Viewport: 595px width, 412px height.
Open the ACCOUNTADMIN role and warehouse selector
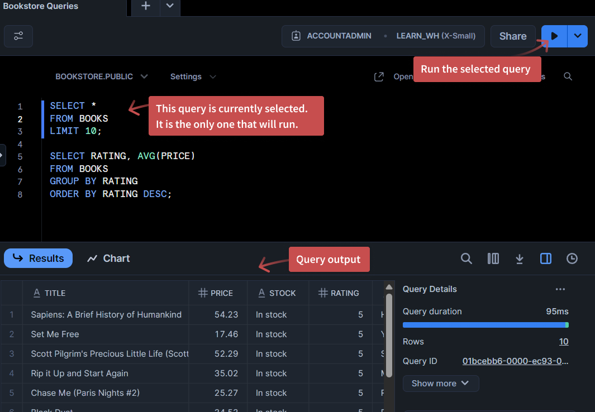coord(383,36)
